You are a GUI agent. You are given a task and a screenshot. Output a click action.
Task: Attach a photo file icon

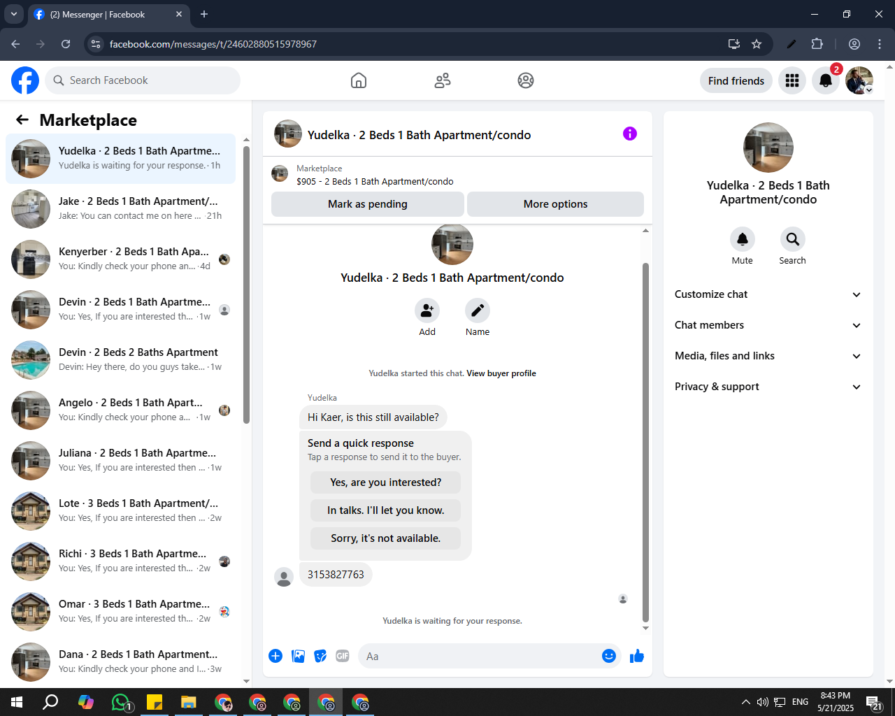[298, 656]
